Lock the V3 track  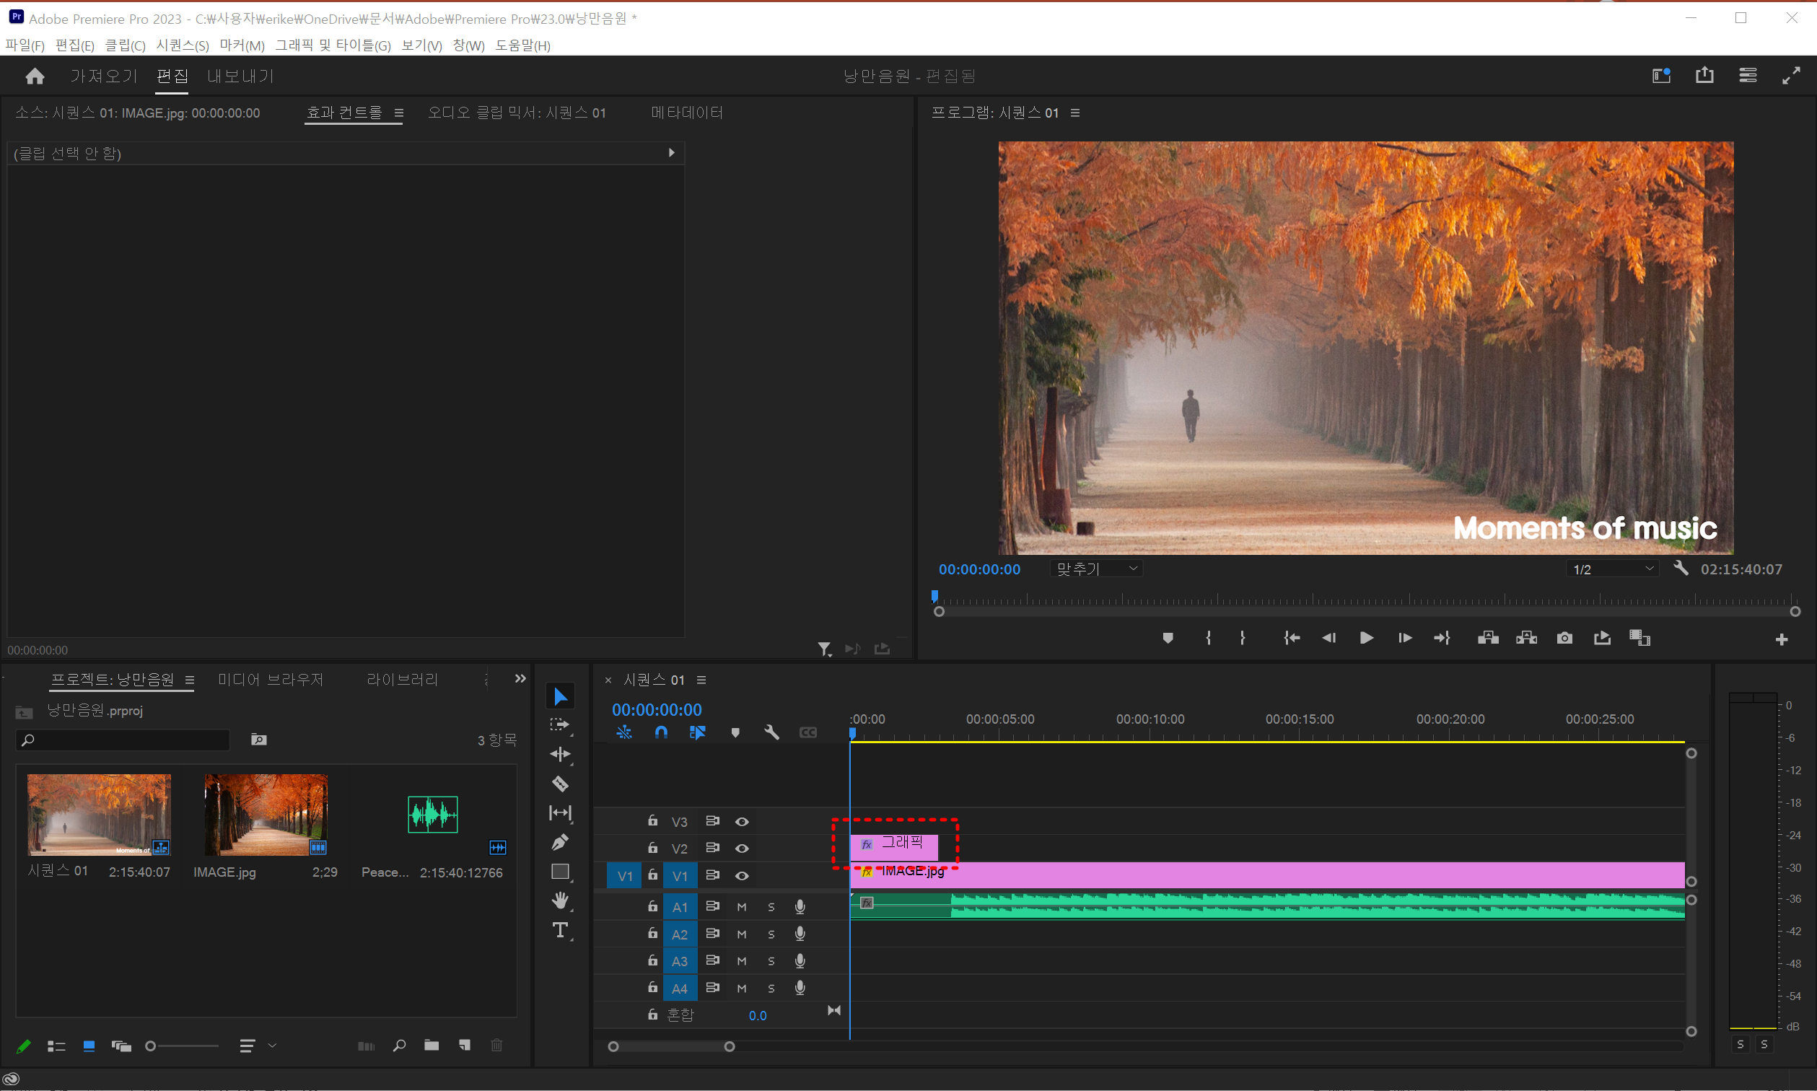coord(653,820)
